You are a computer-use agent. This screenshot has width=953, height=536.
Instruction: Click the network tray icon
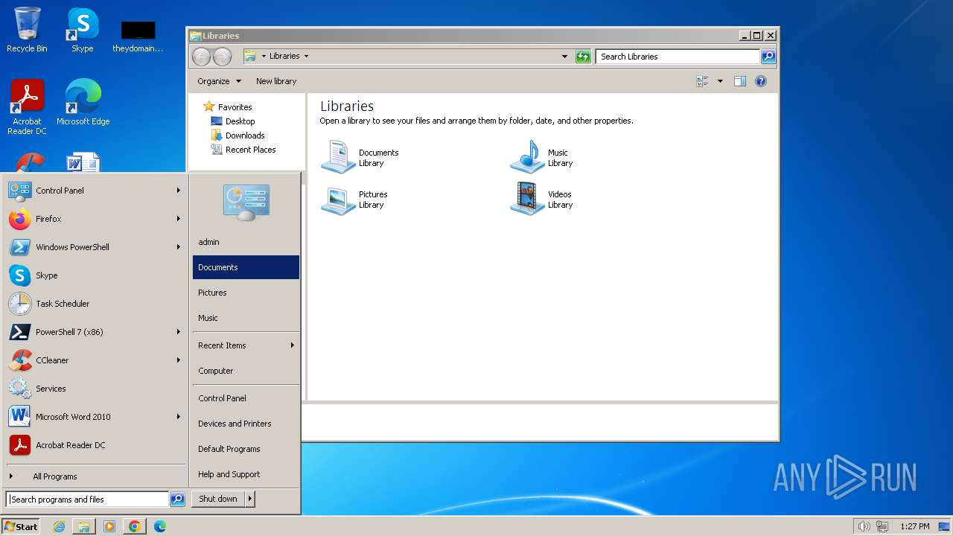(x=882, y=526)
